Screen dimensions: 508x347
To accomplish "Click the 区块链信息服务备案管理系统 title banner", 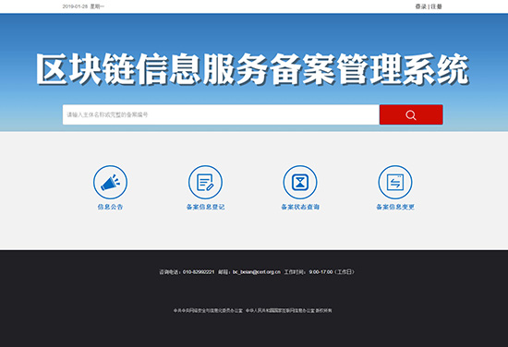I will pos(252,69).
